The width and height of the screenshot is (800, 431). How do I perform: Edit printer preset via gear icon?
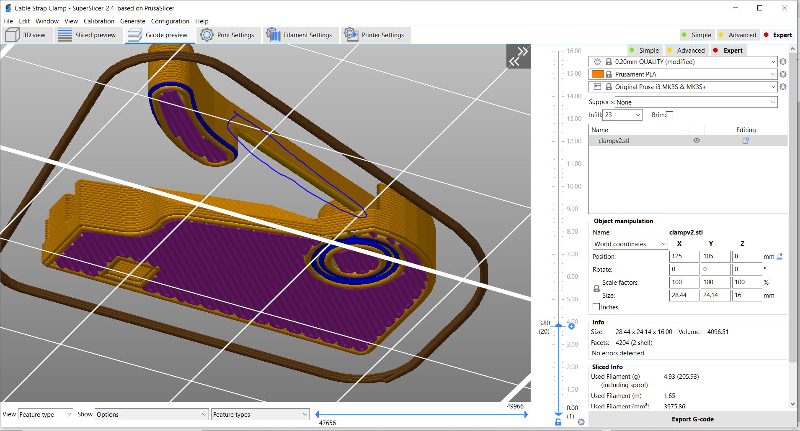click(783, 87)
